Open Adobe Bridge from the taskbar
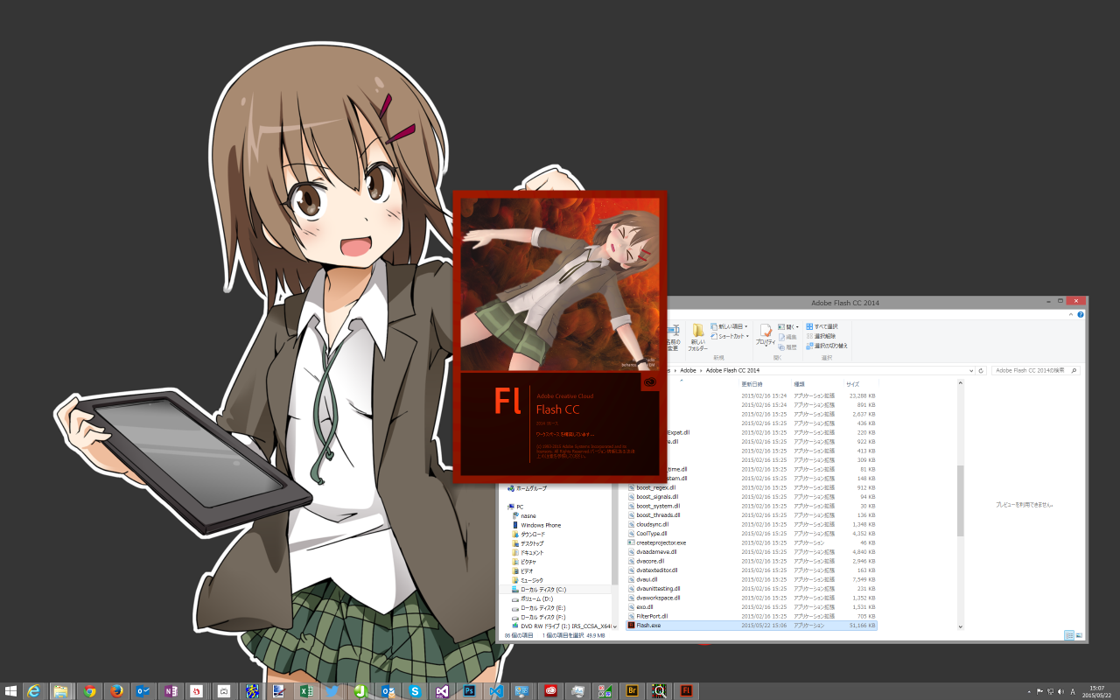The width and height of the screenshot is (1120, 700). tap(633, 691)
